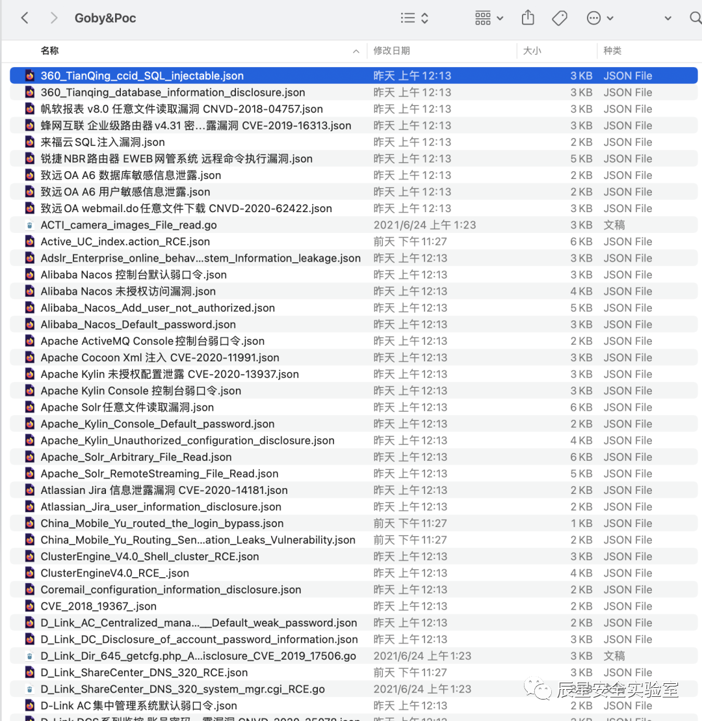Sort by the 种类 column header
Screen dimensions: 702x721
pyautogui.click(x=612, y=51)
